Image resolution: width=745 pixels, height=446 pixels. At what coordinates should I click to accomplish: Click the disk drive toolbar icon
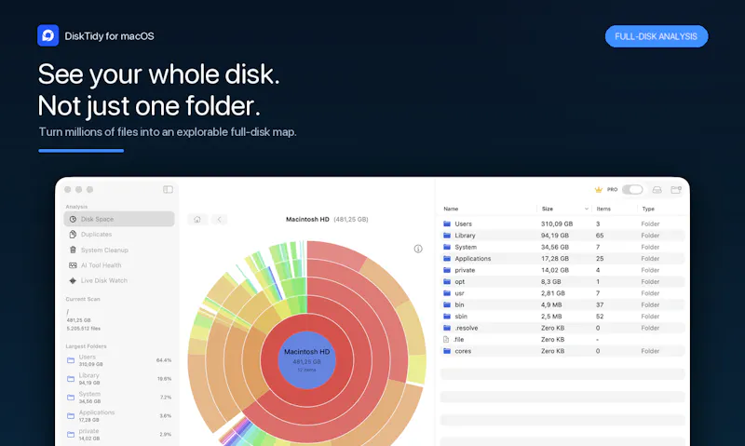(x=657, y=190)
